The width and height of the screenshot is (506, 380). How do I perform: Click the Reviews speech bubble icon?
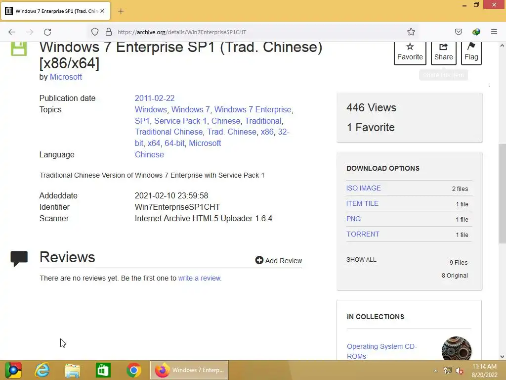pyautogui.click(x=19, y=258)
